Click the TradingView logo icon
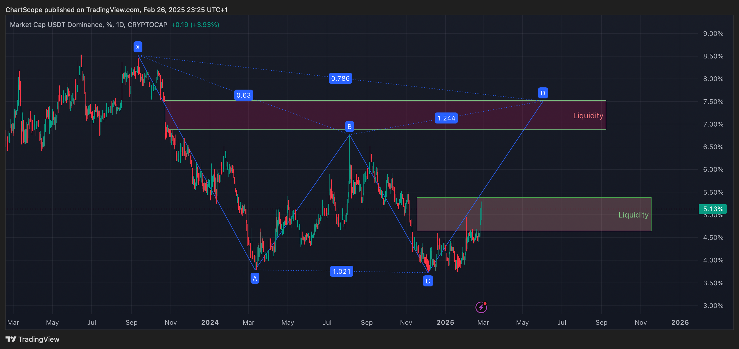 [x=11, y=339]
